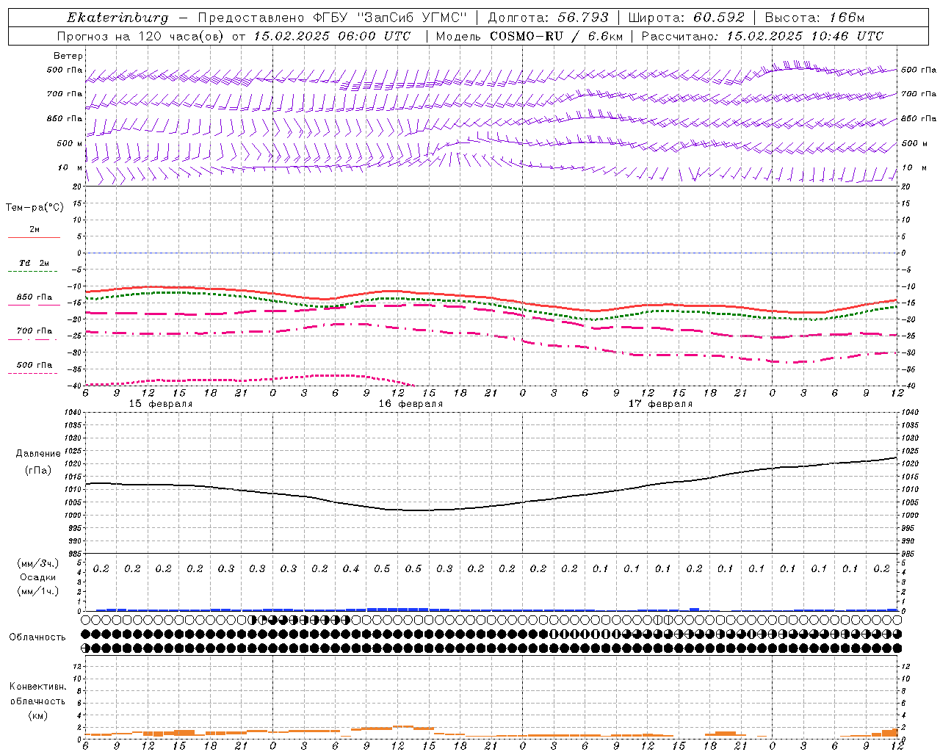Select calculation time '15.02.2025 10:46 UTC'
Viewport: 940px width, 752px height.
[x=805, y=36]
